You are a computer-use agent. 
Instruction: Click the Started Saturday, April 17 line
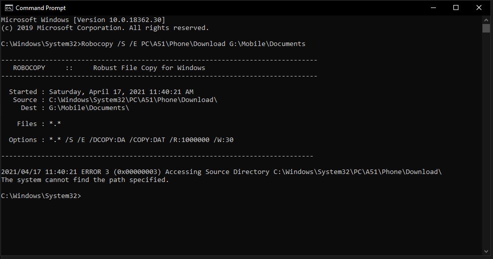click(x=101, y=92)
